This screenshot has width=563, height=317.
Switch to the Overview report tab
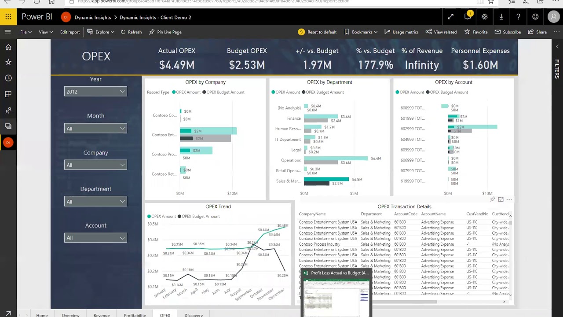point(70,315)
